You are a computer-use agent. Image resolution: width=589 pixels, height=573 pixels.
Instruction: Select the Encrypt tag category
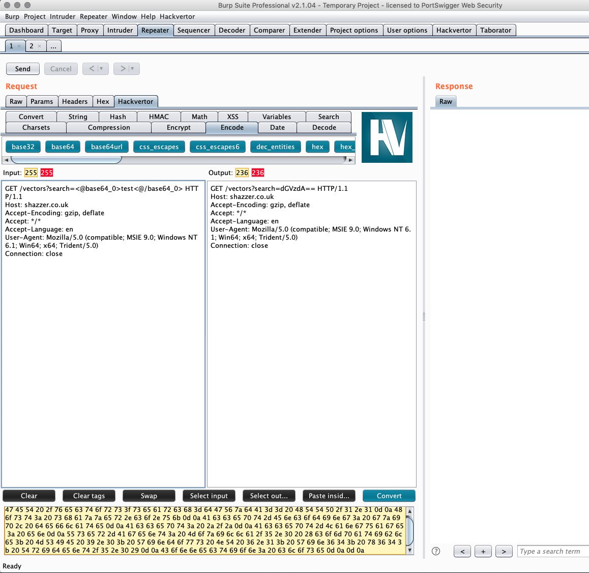179,127
